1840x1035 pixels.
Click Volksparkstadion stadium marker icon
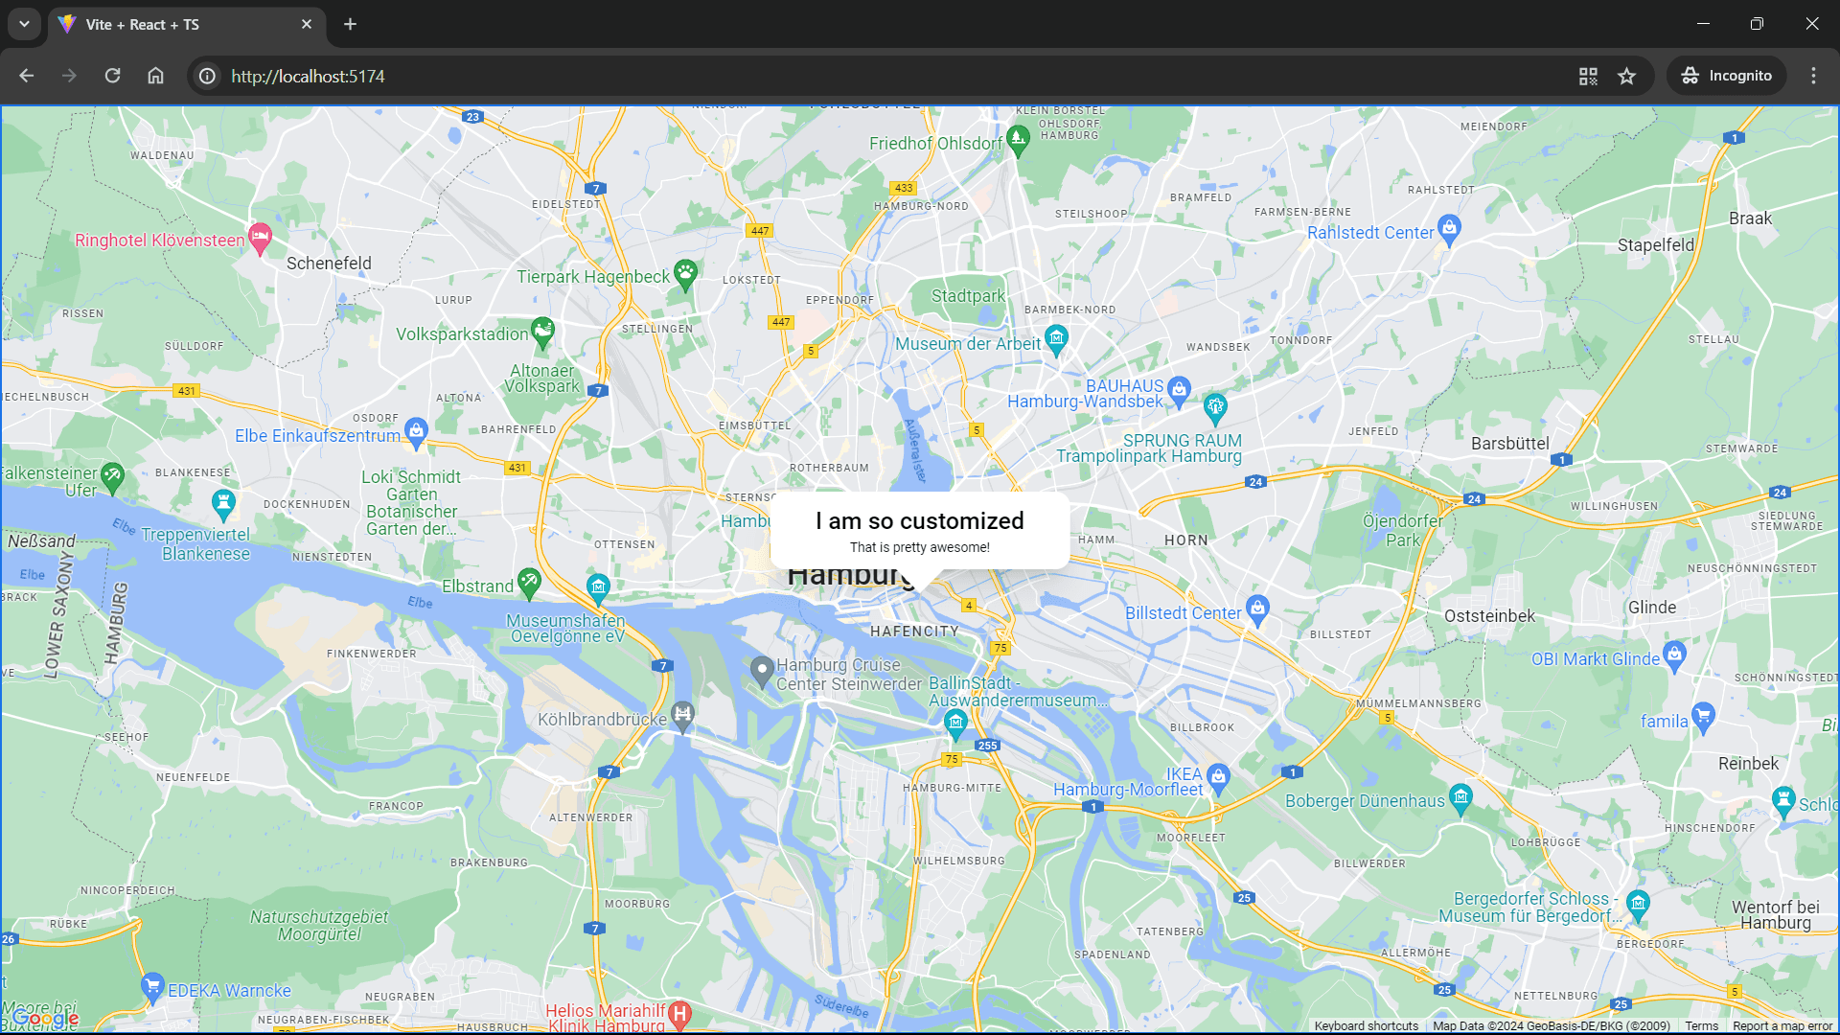(x=542, y=332)
